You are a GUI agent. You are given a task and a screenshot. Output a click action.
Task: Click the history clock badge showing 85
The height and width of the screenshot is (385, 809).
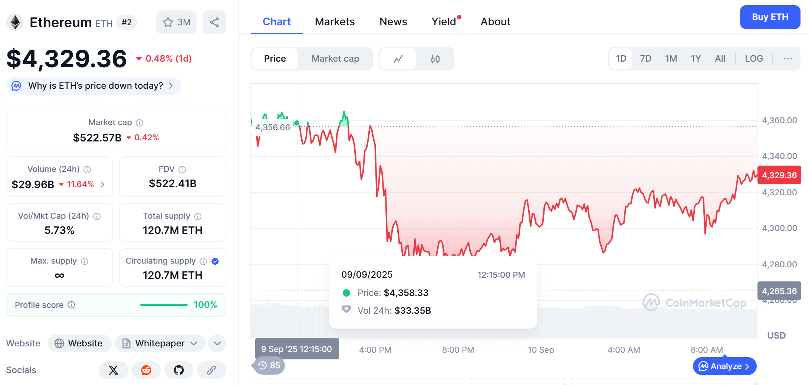point(269,366)
